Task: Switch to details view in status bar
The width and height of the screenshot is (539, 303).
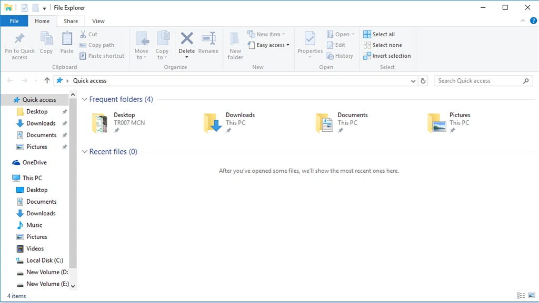Action: point(521,296)
